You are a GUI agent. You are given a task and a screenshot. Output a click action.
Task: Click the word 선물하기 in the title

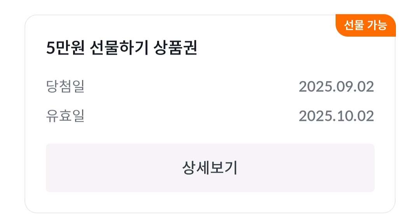coord(119,49)
